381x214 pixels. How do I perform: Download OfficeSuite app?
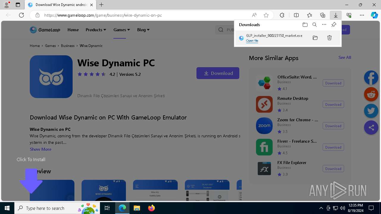[x=333, y=83]
